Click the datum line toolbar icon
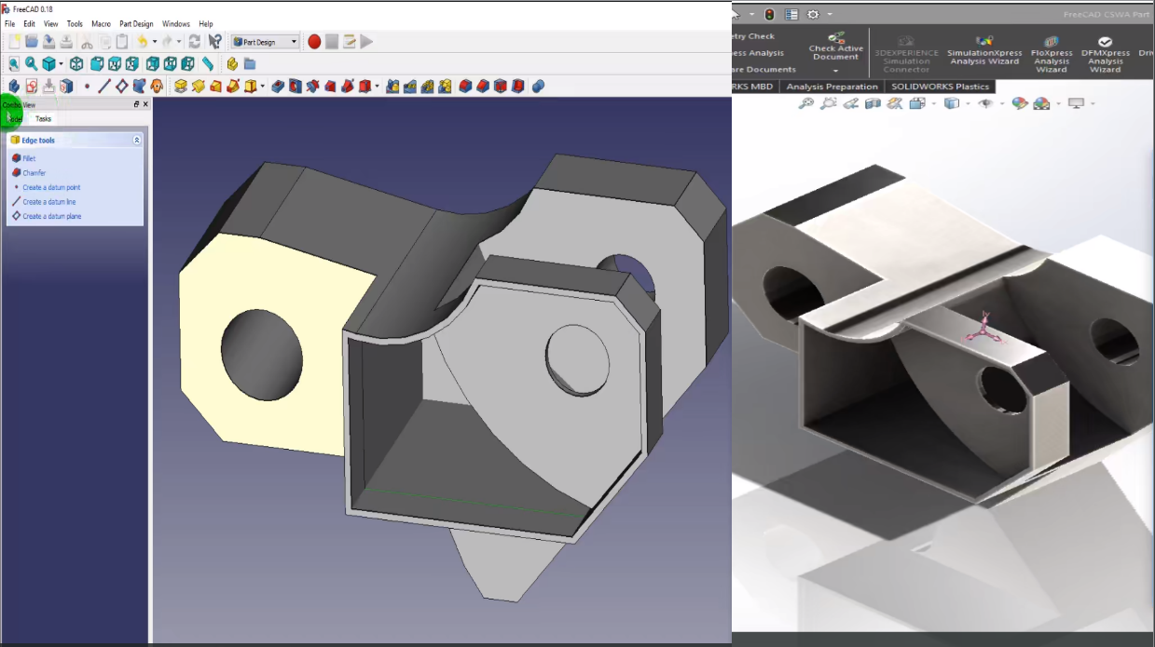This screenshot has height=647, width=1155. click(104, 86)
